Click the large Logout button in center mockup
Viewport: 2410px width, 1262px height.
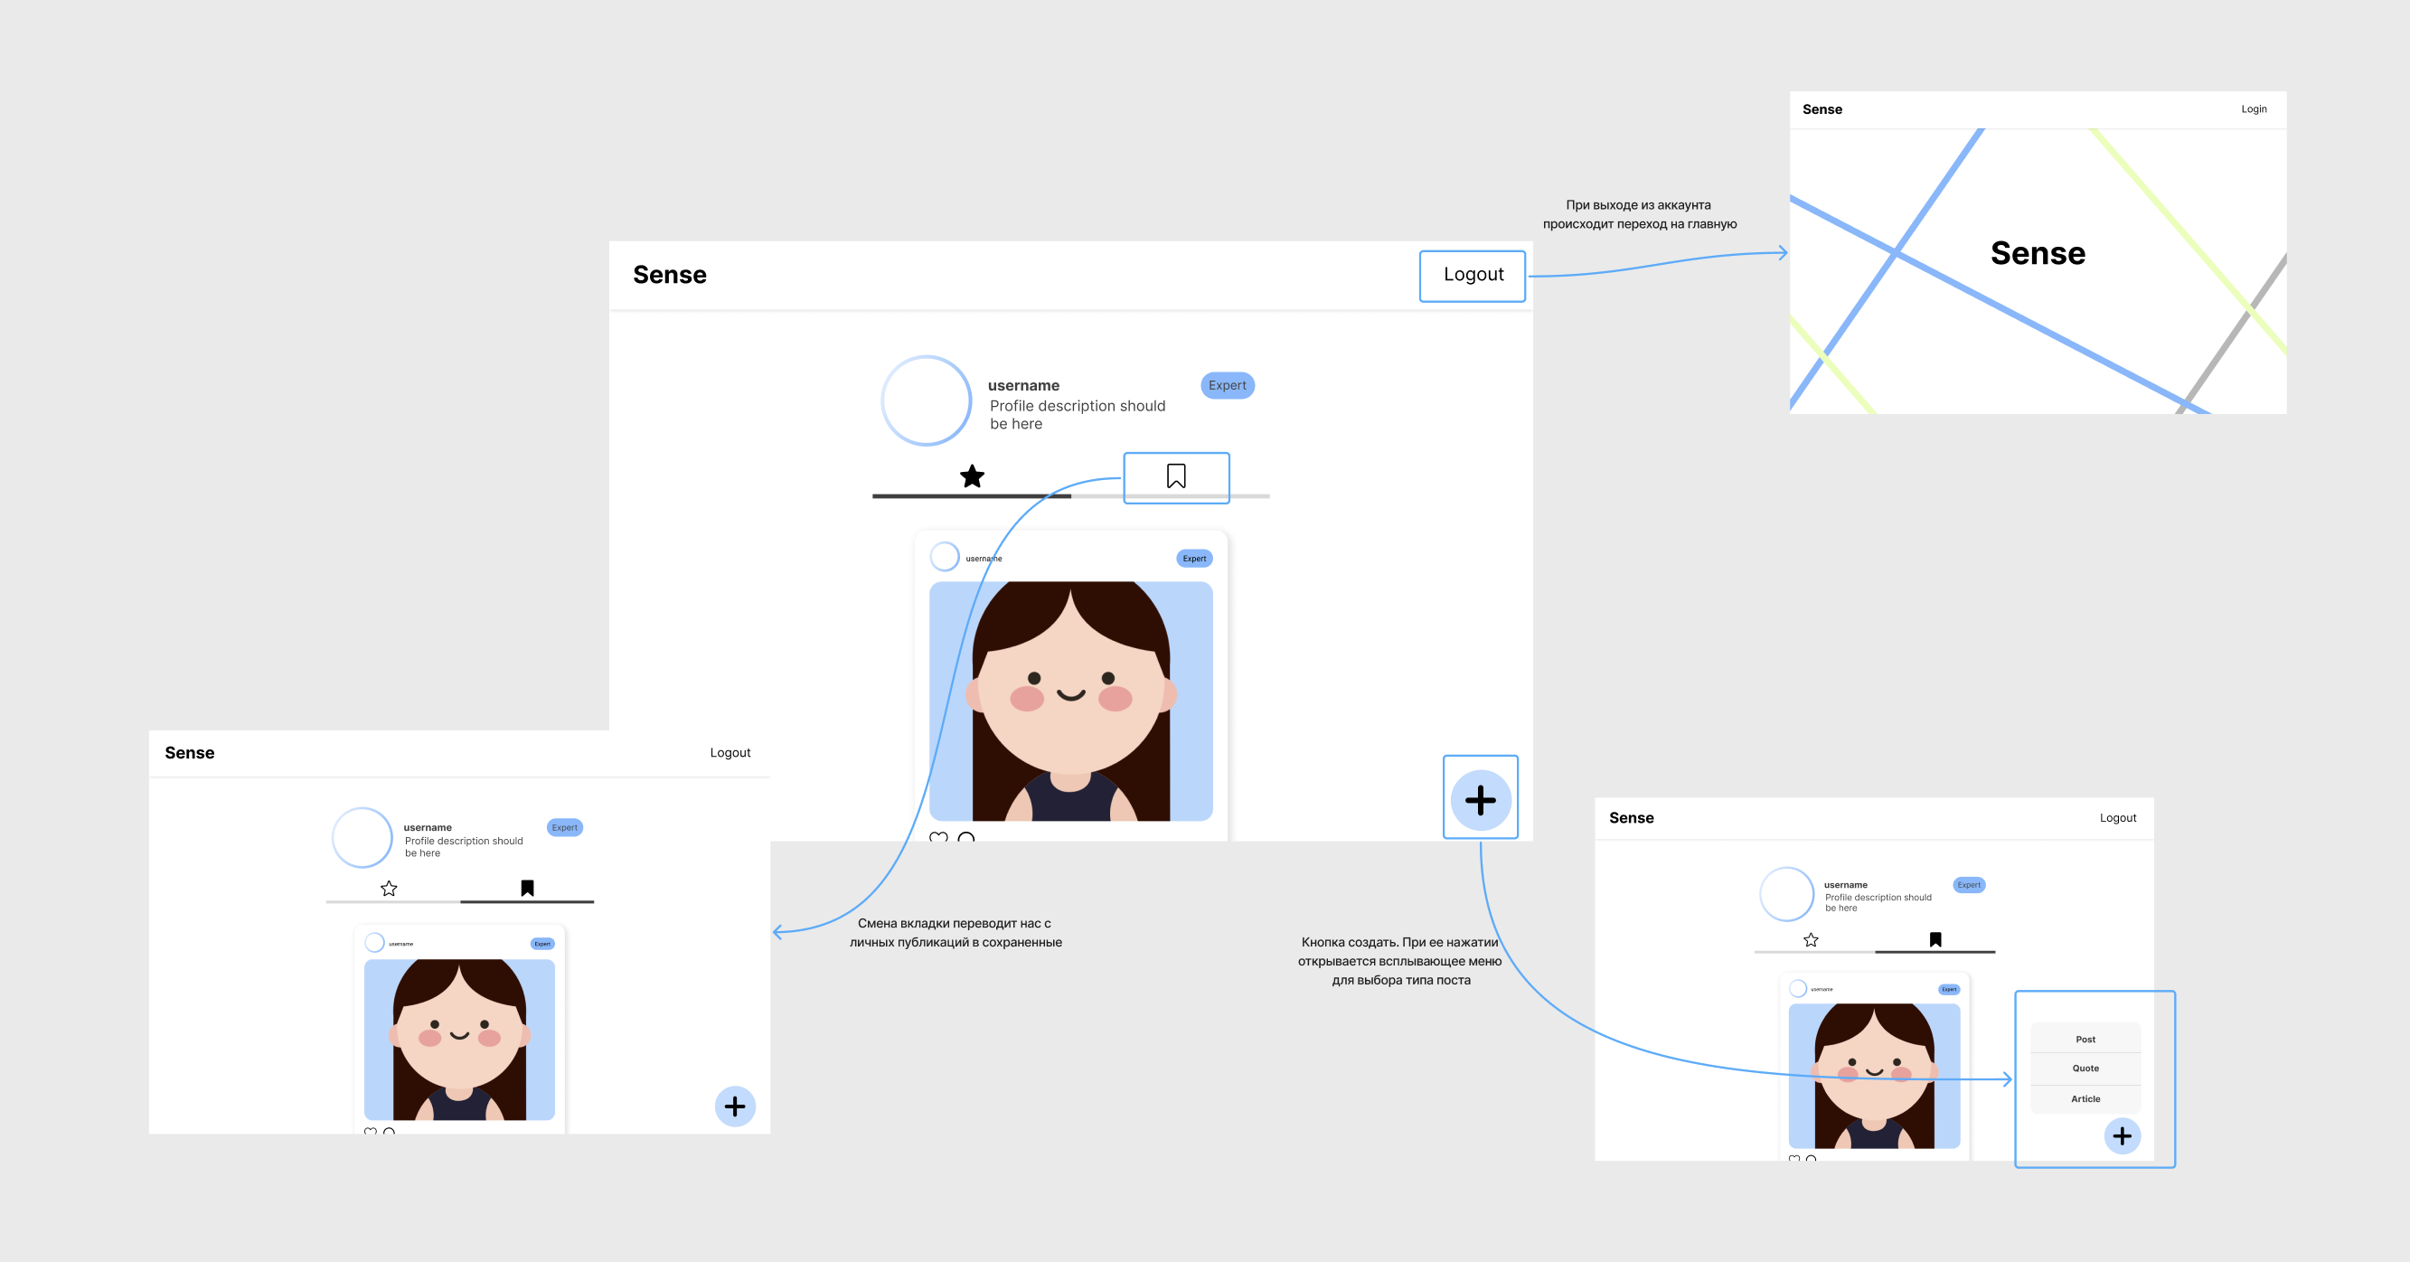tap(1473, 275)
